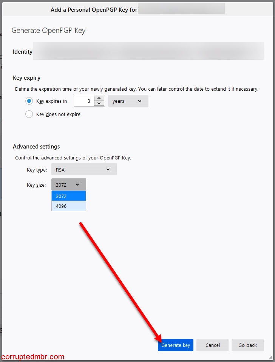Click the Generate key button
Image resolution: width=275 pixels, height=362 pixels.
(x=176, y=345)
